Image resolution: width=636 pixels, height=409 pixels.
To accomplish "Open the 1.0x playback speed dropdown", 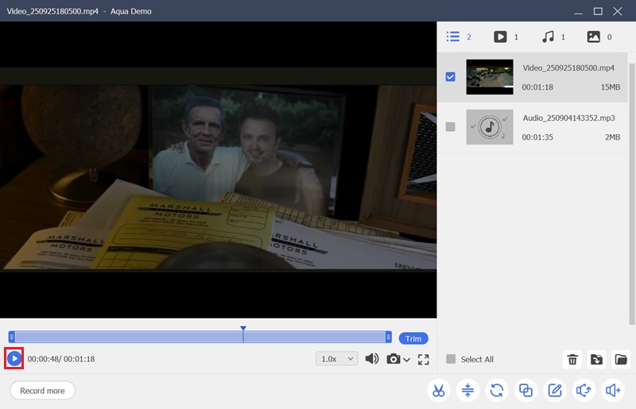I will pos(337,359).
